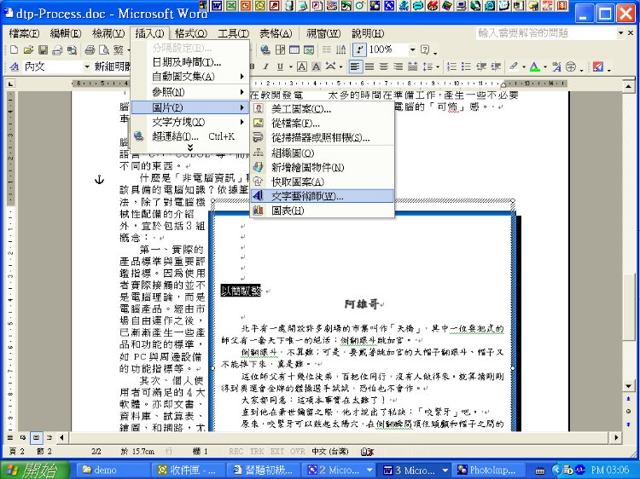The image size is (640, 479).
Task: Click the character scaling A icon
Action: tap(330, 66)
